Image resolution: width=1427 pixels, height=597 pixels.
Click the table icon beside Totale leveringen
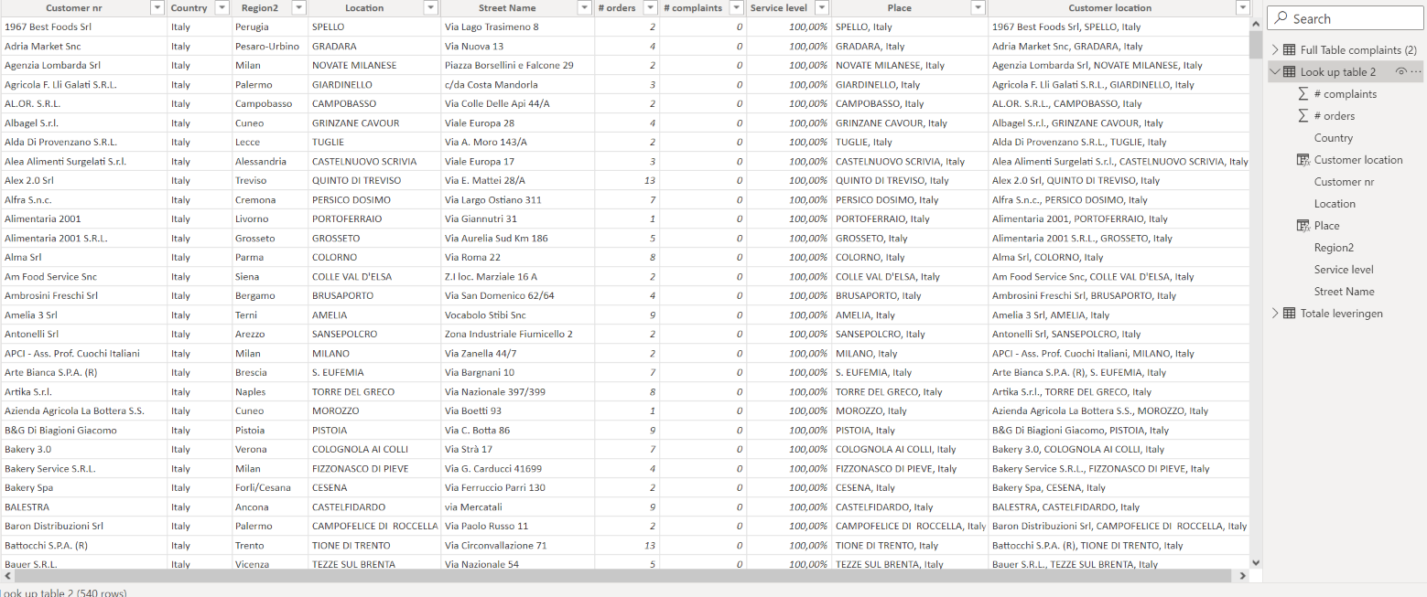coord(1289,314)
